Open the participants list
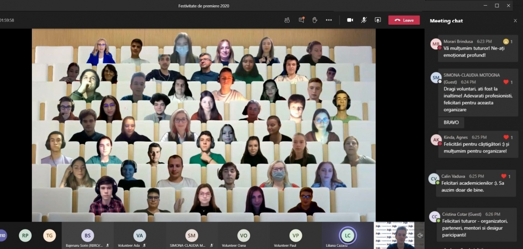Screen dimensions: 523x249 click(x=287, y=20)
